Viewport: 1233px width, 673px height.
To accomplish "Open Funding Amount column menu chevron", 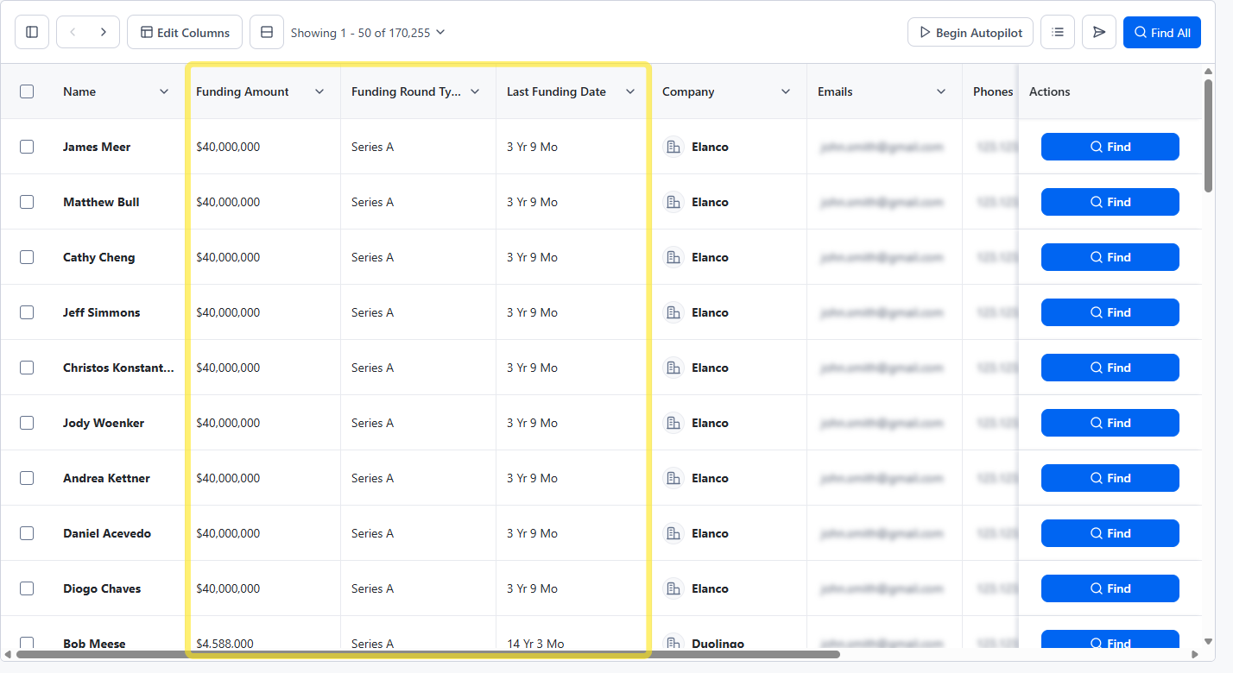I will (319, 91).
